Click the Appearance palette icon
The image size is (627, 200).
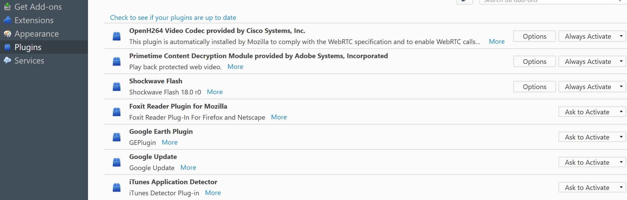tap(7, 34)
